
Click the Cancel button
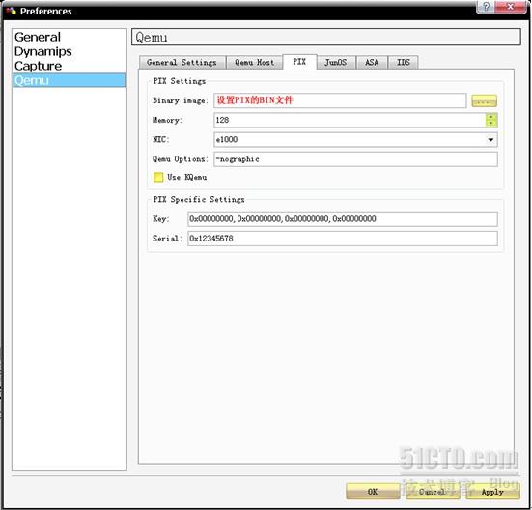(433, 492)
